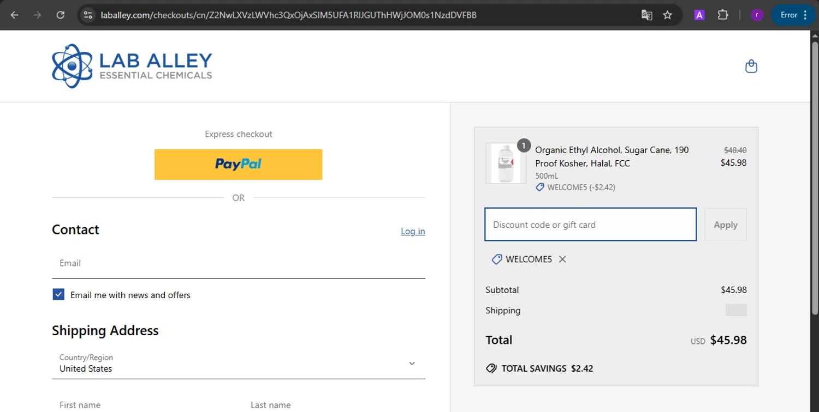Uncheck Email me with news and offers
819x412 pixels.
(58, 295)
